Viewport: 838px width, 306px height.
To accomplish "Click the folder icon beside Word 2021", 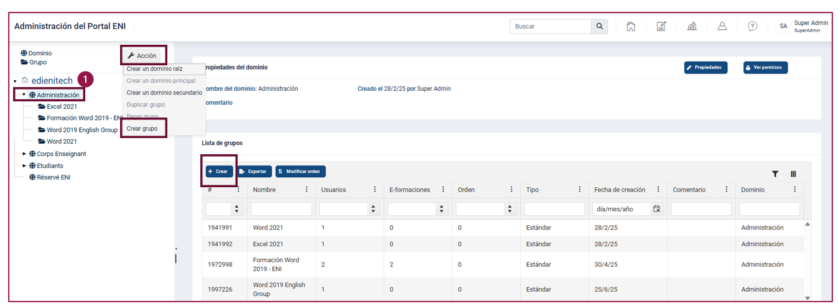I will click(42, 141).
